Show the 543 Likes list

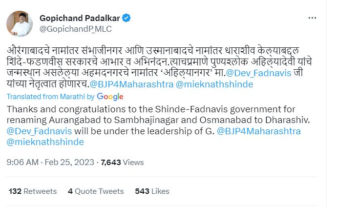[152, 191]
